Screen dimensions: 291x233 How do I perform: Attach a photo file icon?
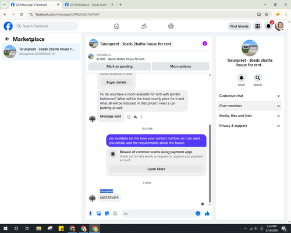(99, 214)
